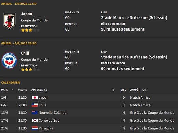Image resolution: width=178 pixels, height=133 pixels.
Task: Click the Japan JFA crest logo
Action: coord(9,21)
